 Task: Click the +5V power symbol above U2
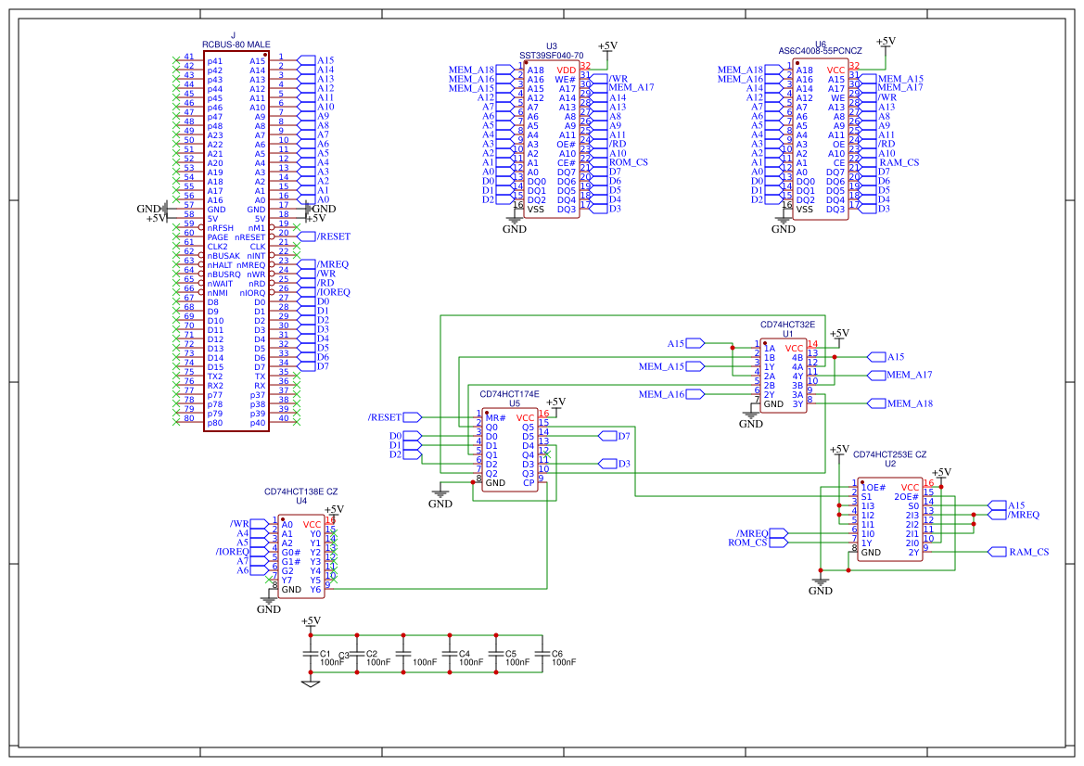point(839,452)
